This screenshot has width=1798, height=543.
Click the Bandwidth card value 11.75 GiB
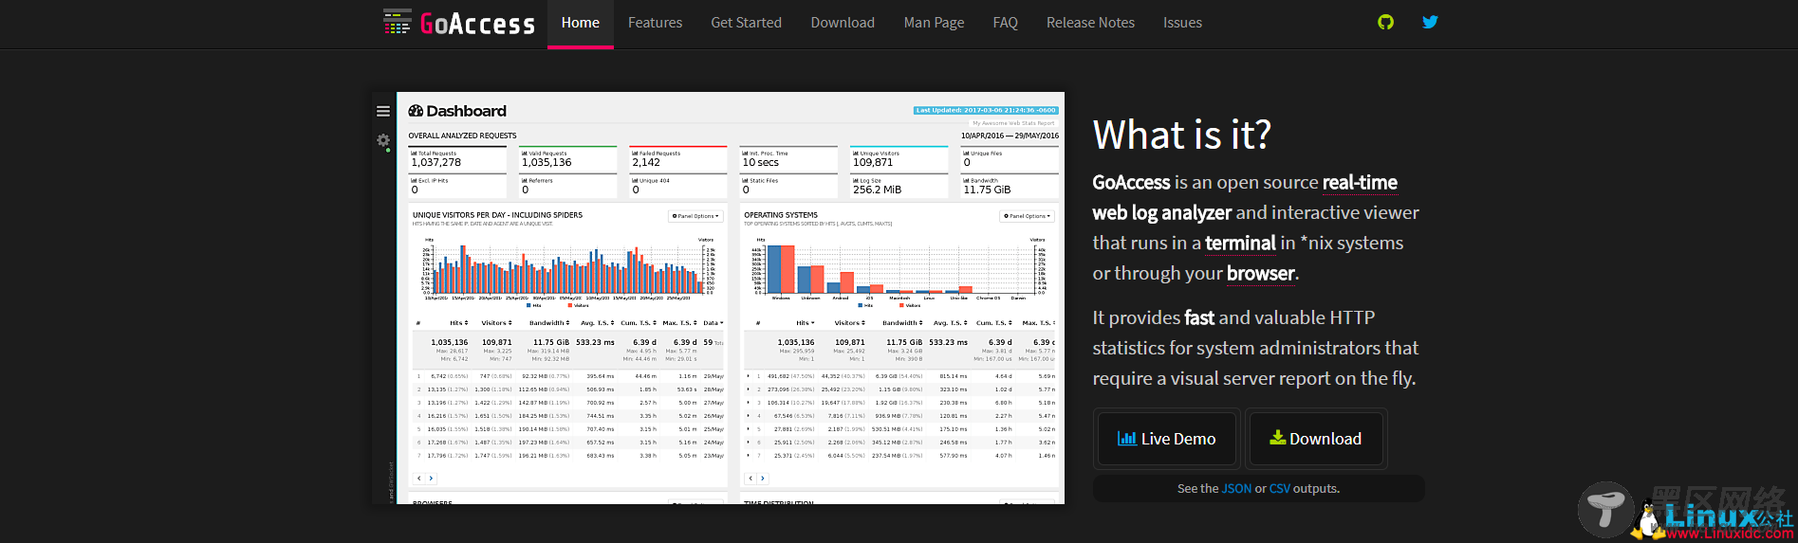coord(988,190)
